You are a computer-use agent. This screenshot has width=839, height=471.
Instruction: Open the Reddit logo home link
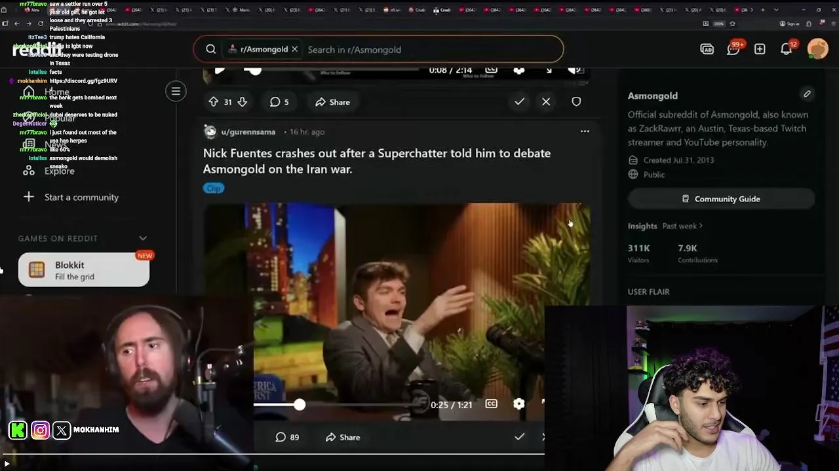coord(38,50)
